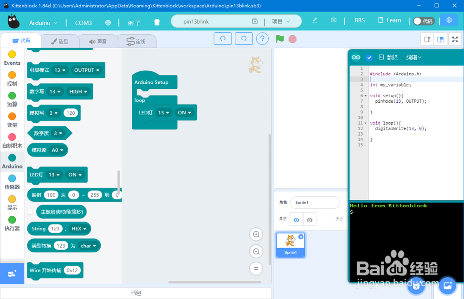Image resolution: width=464 pixels, height=299 pixels.
Task: Click the board chip icon near 例子
Action: click(x=157, y=22)
